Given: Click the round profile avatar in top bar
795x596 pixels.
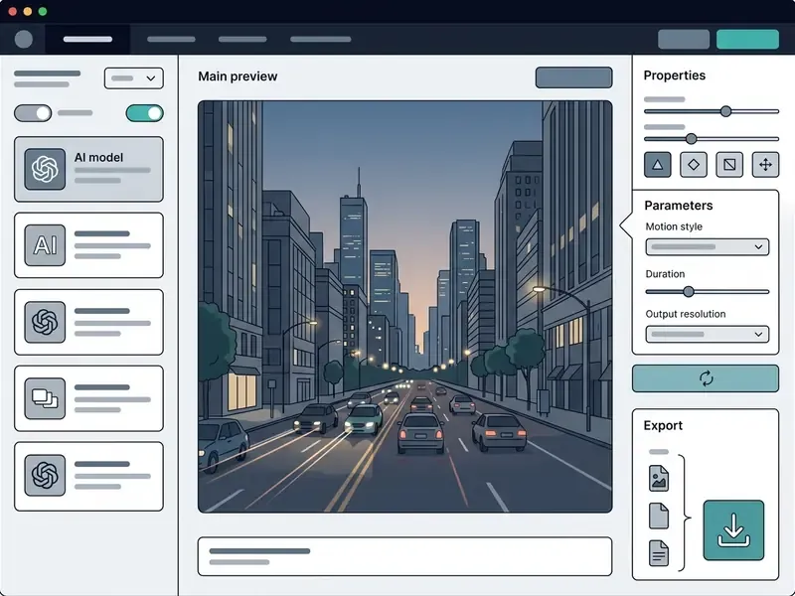Looking at the screenshot, I should pyautogui.click(x=23, y=39).
